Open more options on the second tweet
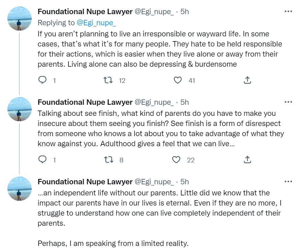The image size is (301, 250). 288,102
